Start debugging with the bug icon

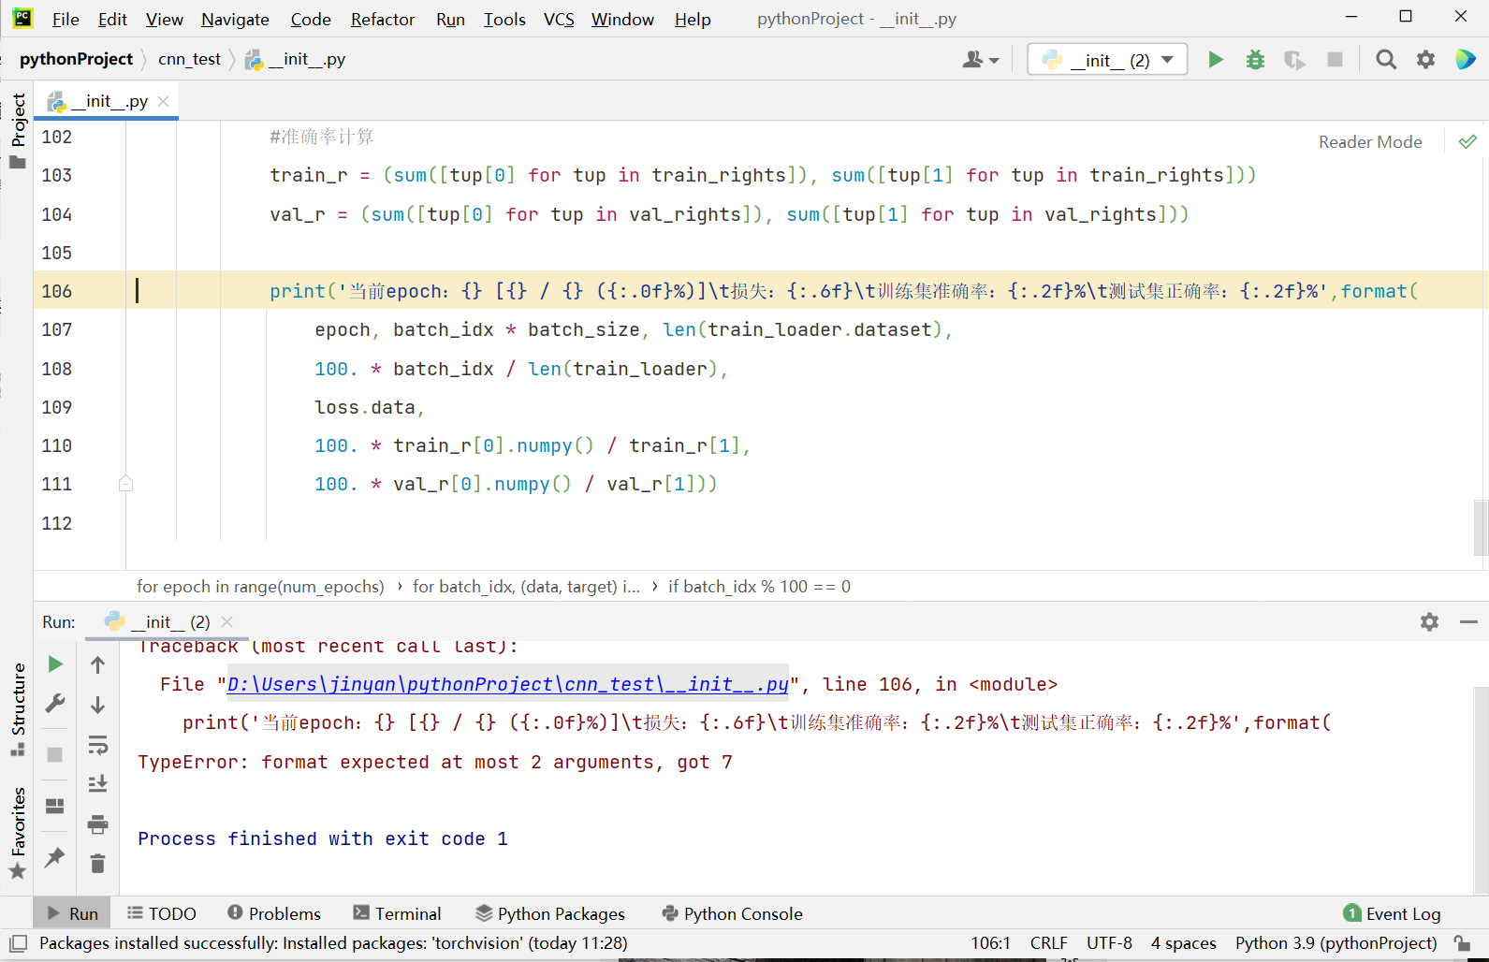[1255, 60]
